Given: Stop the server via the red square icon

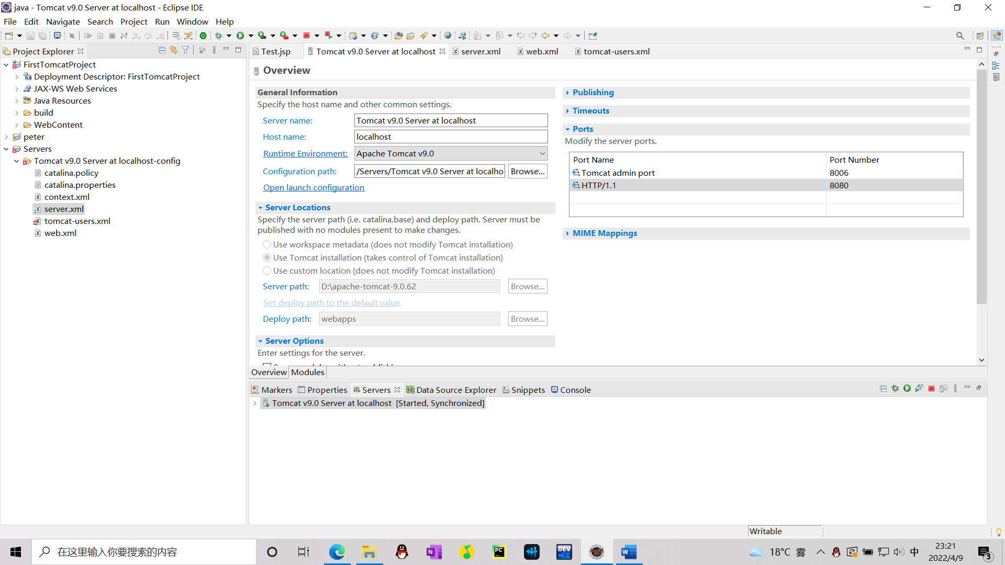Looking at the screenshot, I should click(x=931, y=388).
